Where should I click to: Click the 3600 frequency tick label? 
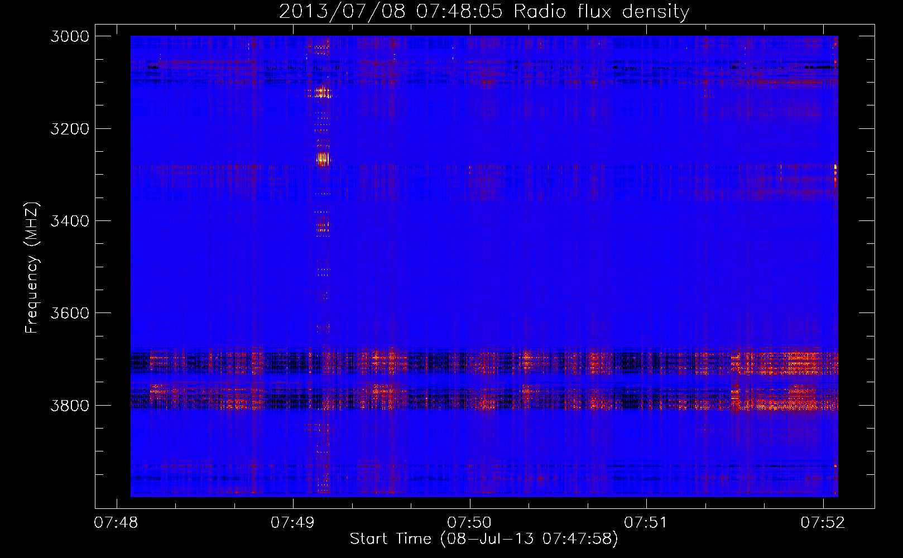point(70,313)
